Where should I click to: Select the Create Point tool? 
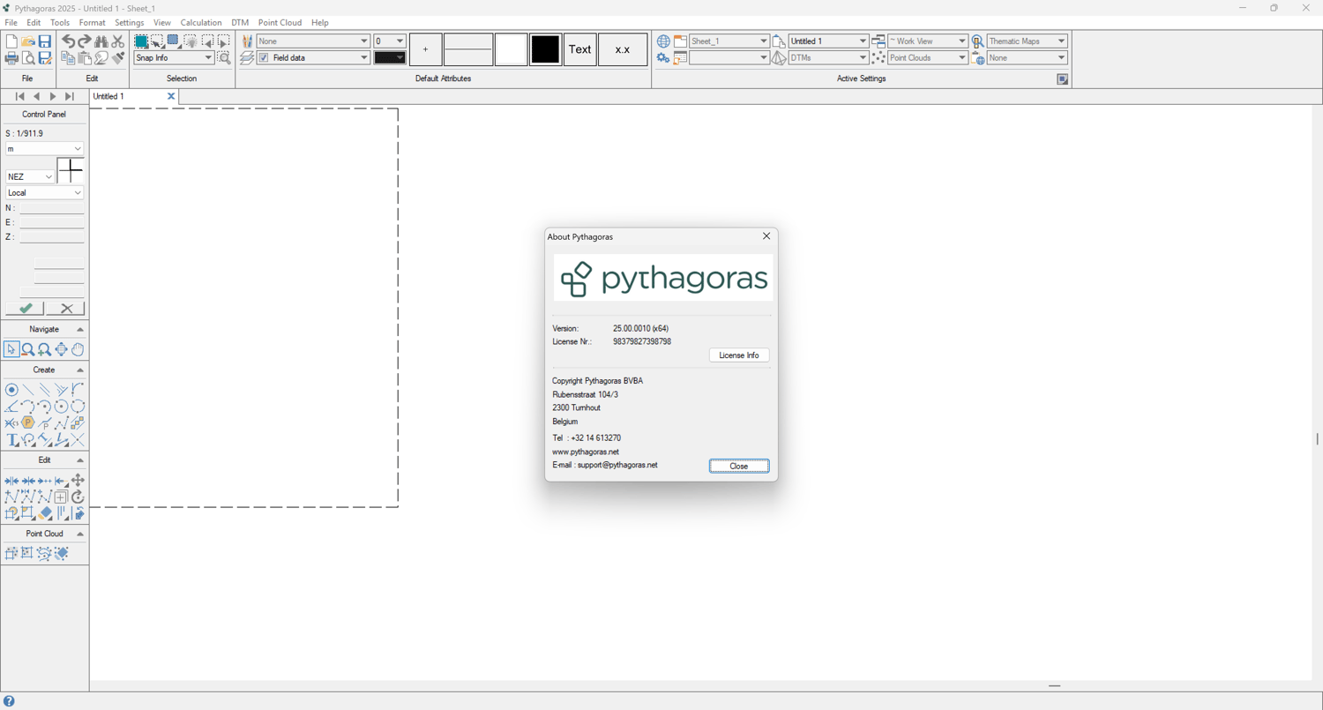11,390
